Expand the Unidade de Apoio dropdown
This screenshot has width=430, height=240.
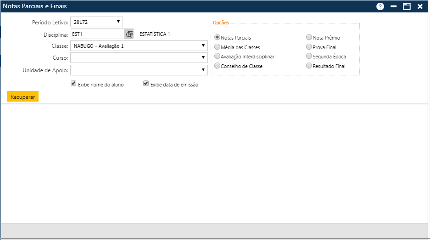click(139, 70)
